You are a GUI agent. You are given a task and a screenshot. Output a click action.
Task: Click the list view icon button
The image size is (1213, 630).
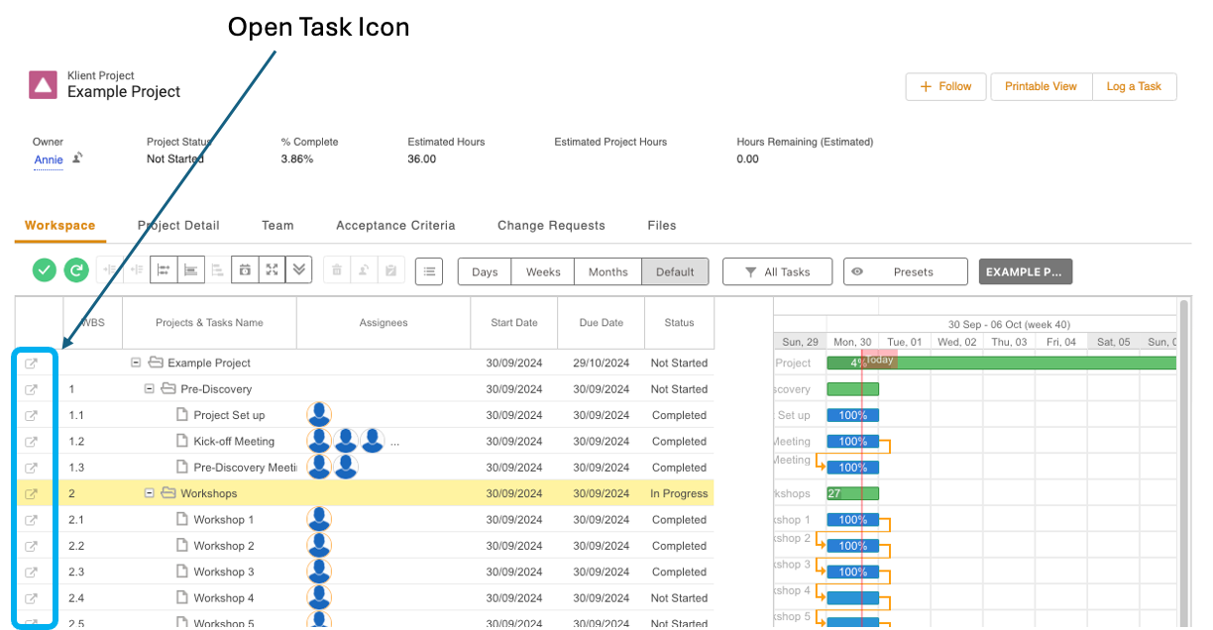pos(428,271)
